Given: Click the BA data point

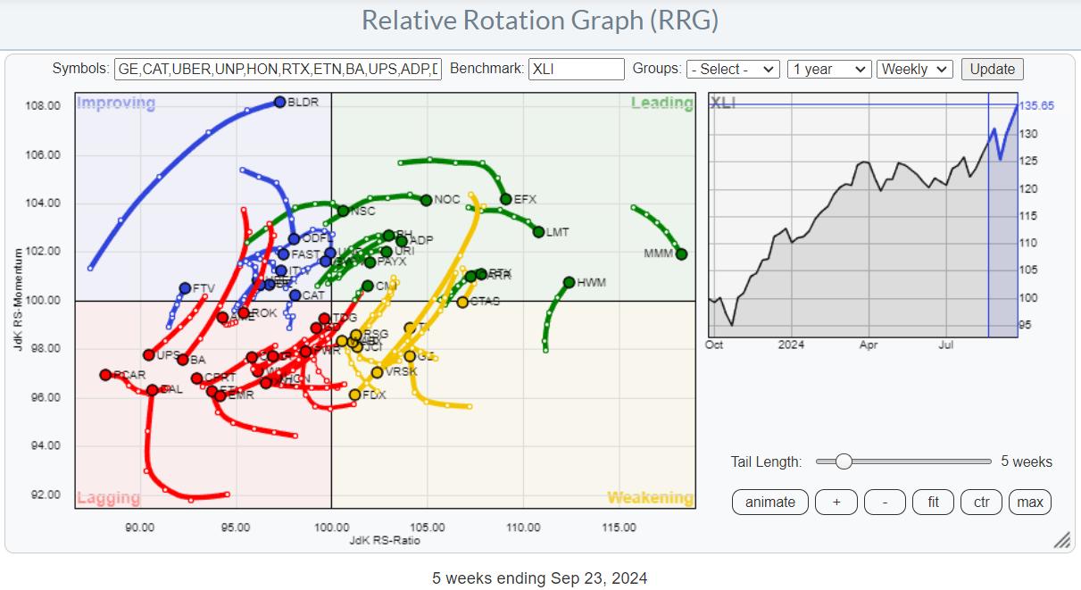Looking at the screenshot, I should pos(182,360).
